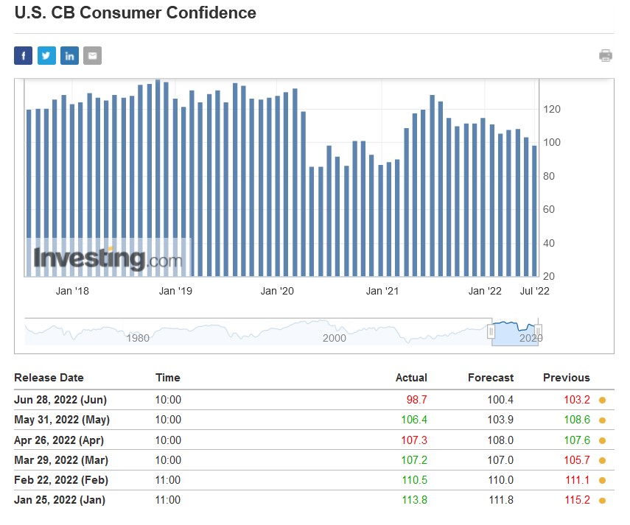Click actual value 107.3
Viewport: 630px width, 525px height.
414,440
